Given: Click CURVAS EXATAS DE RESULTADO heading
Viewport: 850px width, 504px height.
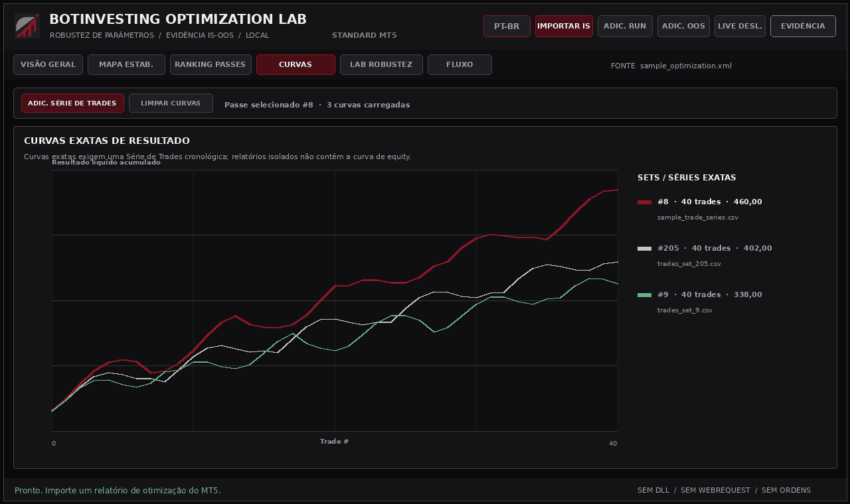Looking at the screenshot, I should (107, 141).
